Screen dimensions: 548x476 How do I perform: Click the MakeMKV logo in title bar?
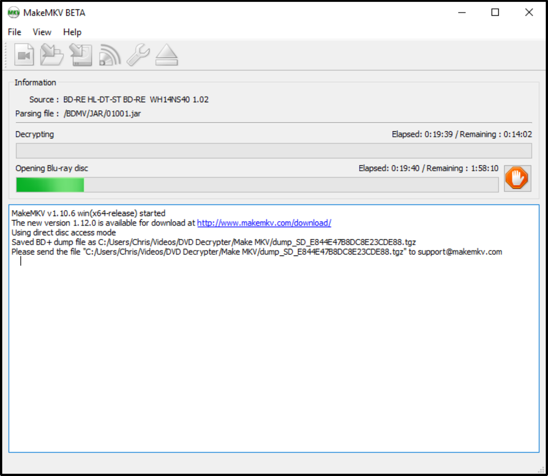[13, 13]
